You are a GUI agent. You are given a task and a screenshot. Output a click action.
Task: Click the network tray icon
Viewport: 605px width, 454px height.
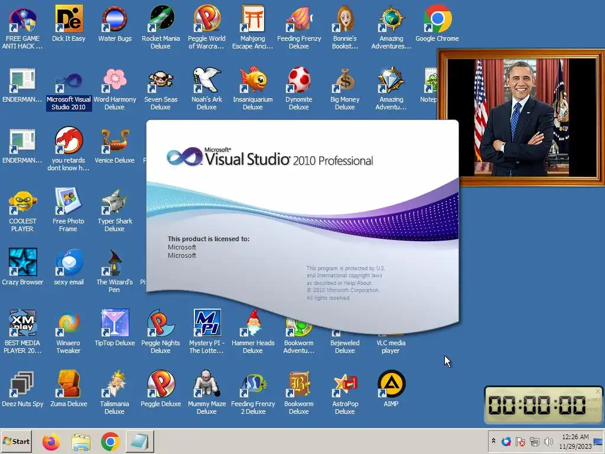[x=534, y=441]
